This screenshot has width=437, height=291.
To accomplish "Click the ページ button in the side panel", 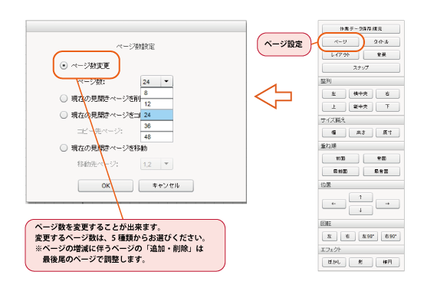I will click(x=340, y=42).
